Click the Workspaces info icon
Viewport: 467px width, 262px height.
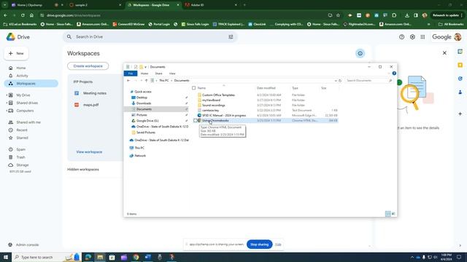[x=360, y=53]
